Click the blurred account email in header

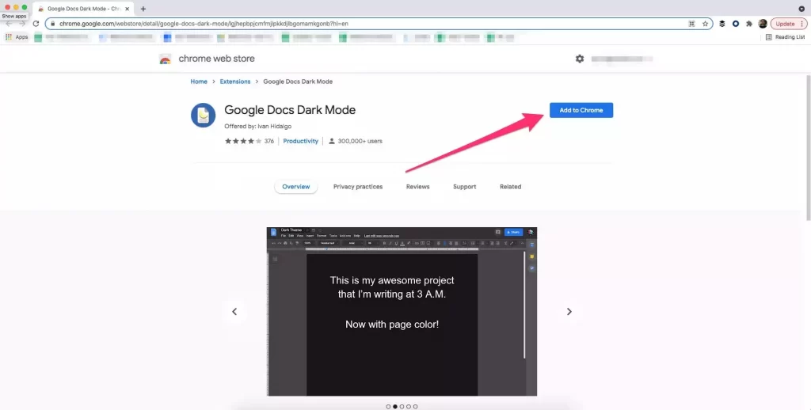pyautogui.click(x=623, y=59)
